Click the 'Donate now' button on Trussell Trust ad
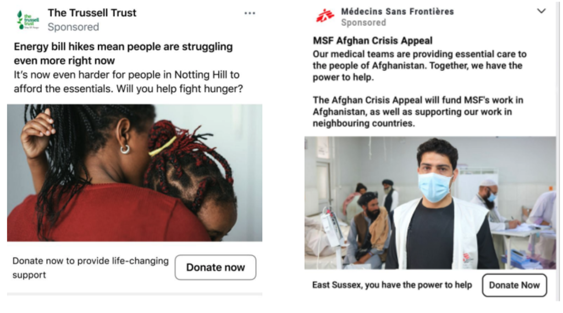Viewport: 563px width, 313px height. [x=216, y=267]
